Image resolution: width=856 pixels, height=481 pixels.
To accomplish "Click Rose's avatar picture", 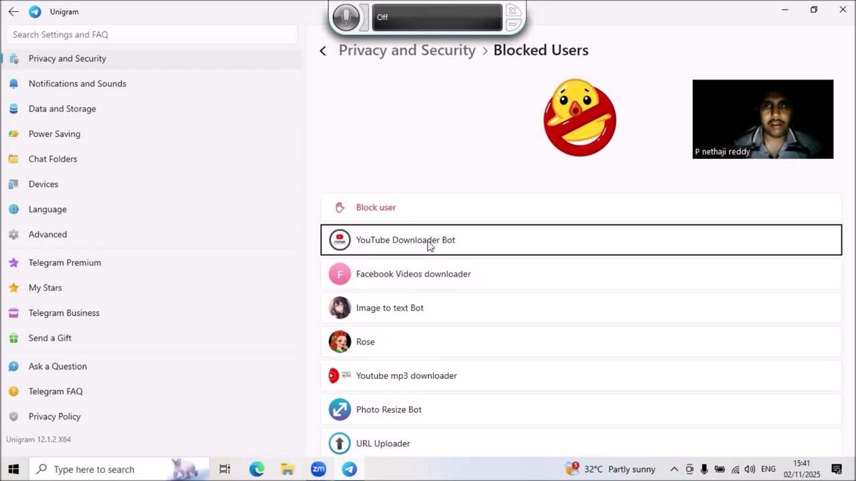I will coord(340,342).
